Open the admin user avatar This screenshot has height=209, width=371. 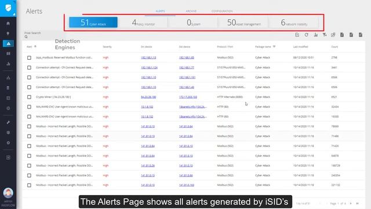[x=8, y=193]
